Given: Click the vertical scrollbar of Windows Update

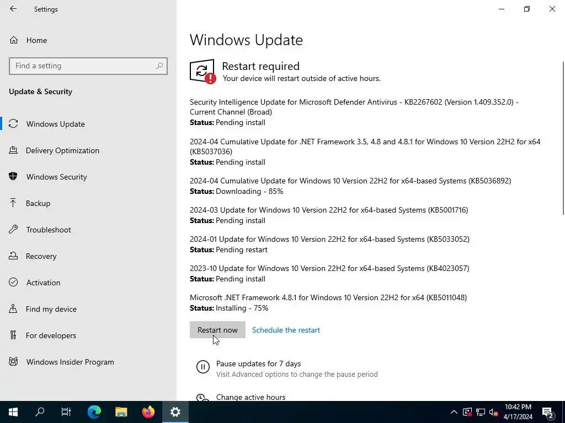Looking at the screenshot, I should 563,138.
